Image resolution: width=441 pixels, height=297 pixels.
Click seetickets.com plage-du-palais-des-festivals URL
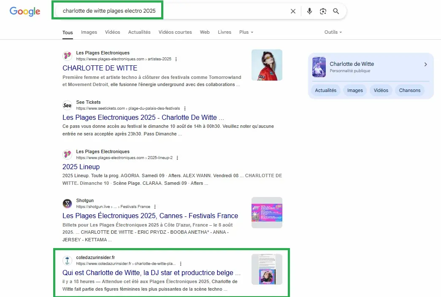(128, 108)
